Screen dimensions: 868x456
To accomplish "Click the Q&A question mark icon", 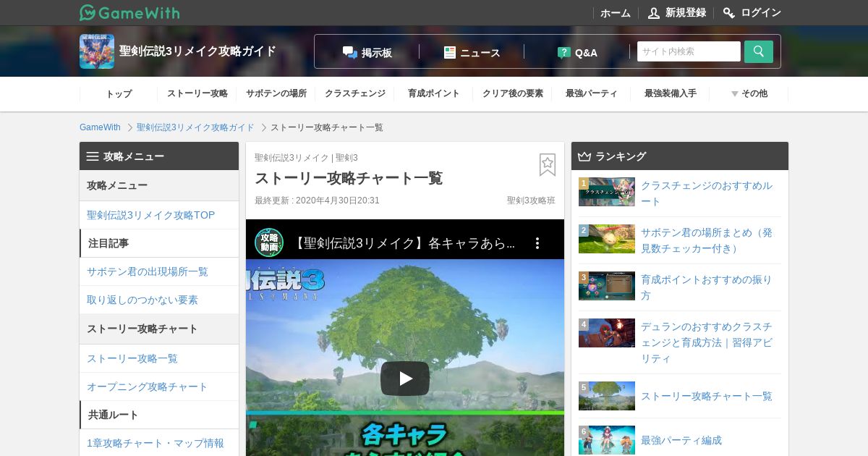I will (564, 52).
